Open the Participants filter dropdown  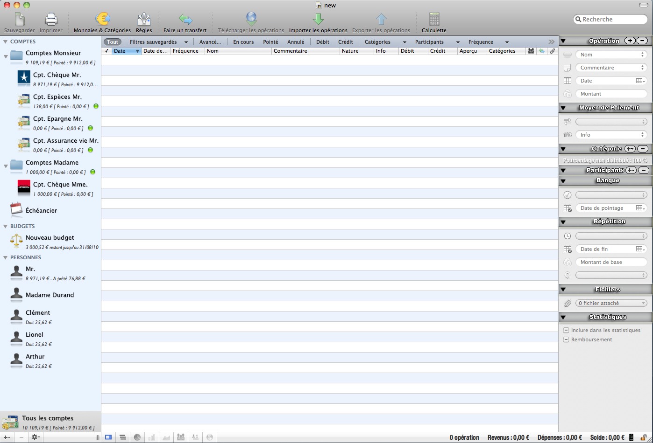tap(437, 42)
